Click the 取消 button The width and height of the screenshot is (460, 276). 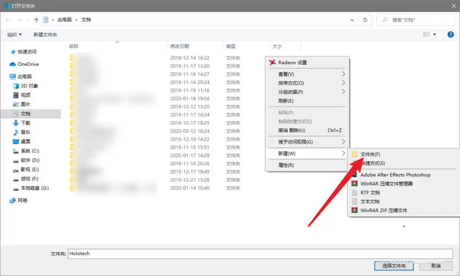tap(436, 266)
